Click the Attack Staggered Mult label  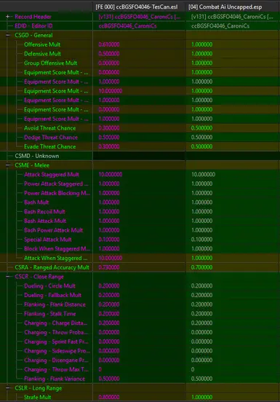click(52, 175)
